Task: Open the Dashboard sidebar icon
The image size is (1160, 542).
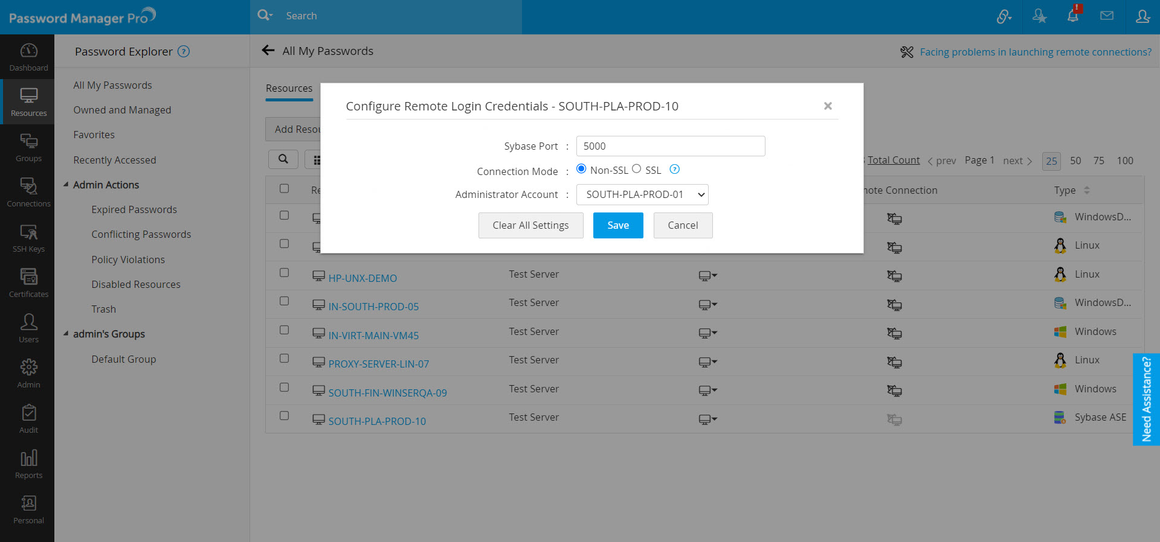Action: 28,57
